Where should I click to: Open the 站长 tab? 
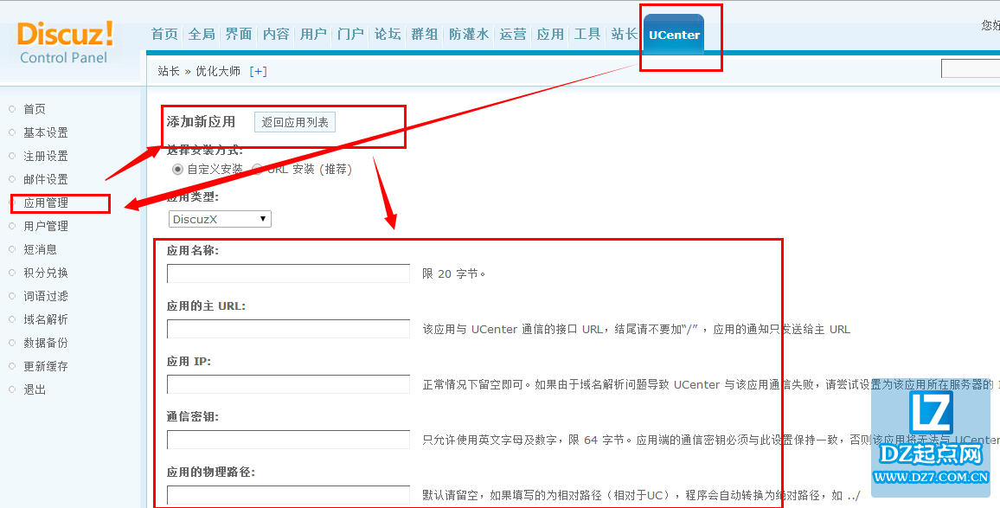coord(624,35)
